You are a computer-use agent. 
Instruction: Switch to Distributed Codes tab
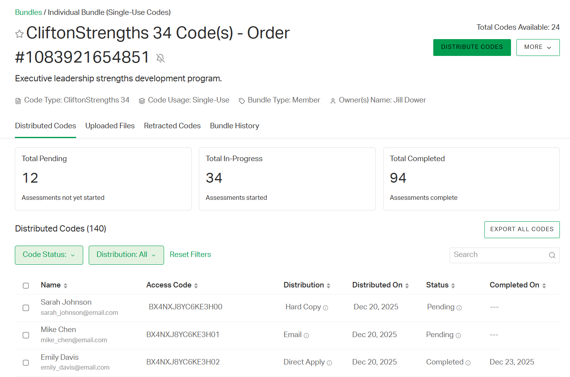(x=45, y=126)
